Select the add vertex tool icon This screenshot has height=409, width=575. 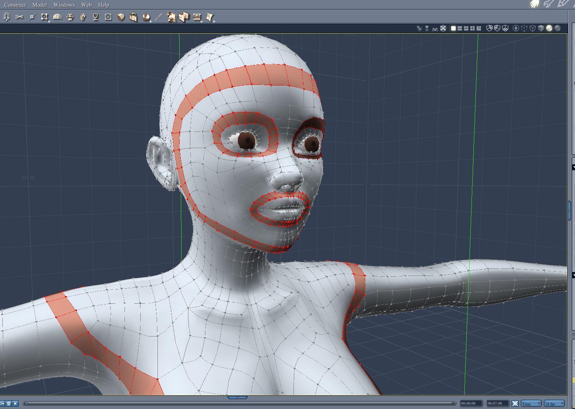coord(32,17)
